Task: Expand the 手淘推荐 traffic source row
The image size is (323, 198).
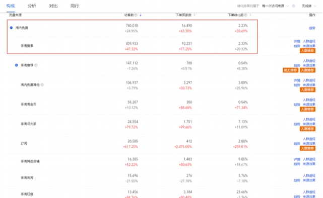Action: coord(17,65)
